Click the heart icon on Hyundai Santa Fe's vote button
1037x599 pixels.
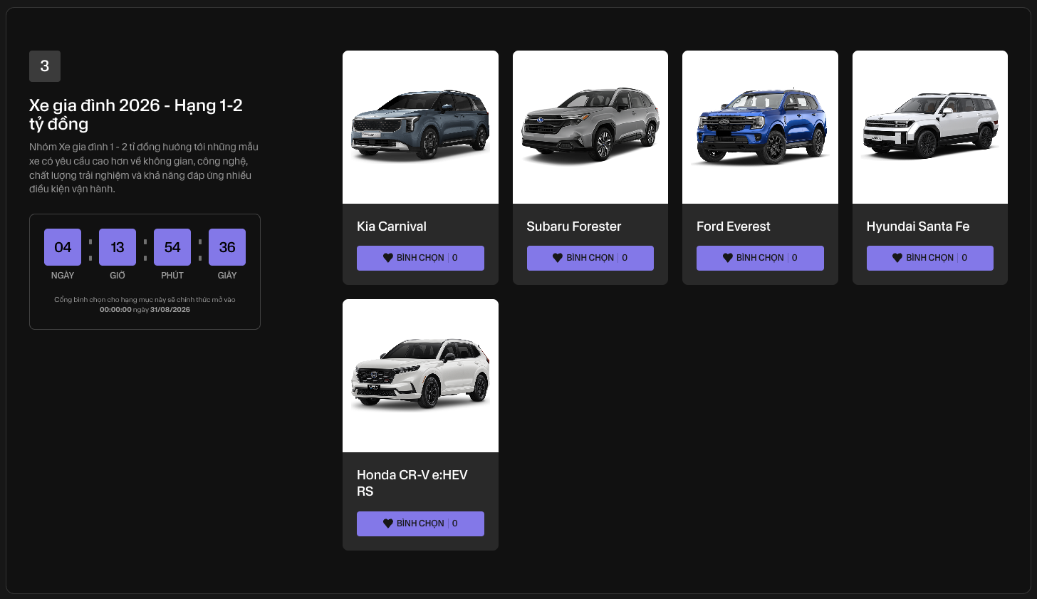pos(897,258)
